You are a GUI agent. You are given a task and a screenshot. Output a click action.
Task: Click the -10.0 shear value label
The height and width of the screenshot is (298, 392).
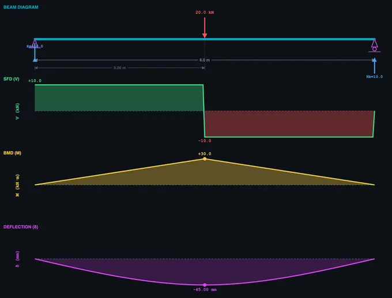point(205,141)
